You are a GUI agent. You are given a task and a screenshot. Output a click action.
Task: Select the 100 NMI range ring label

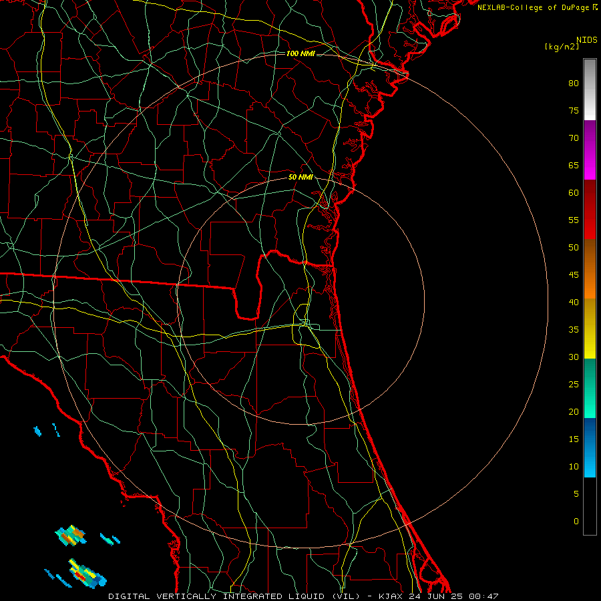[x=300, y=53]
